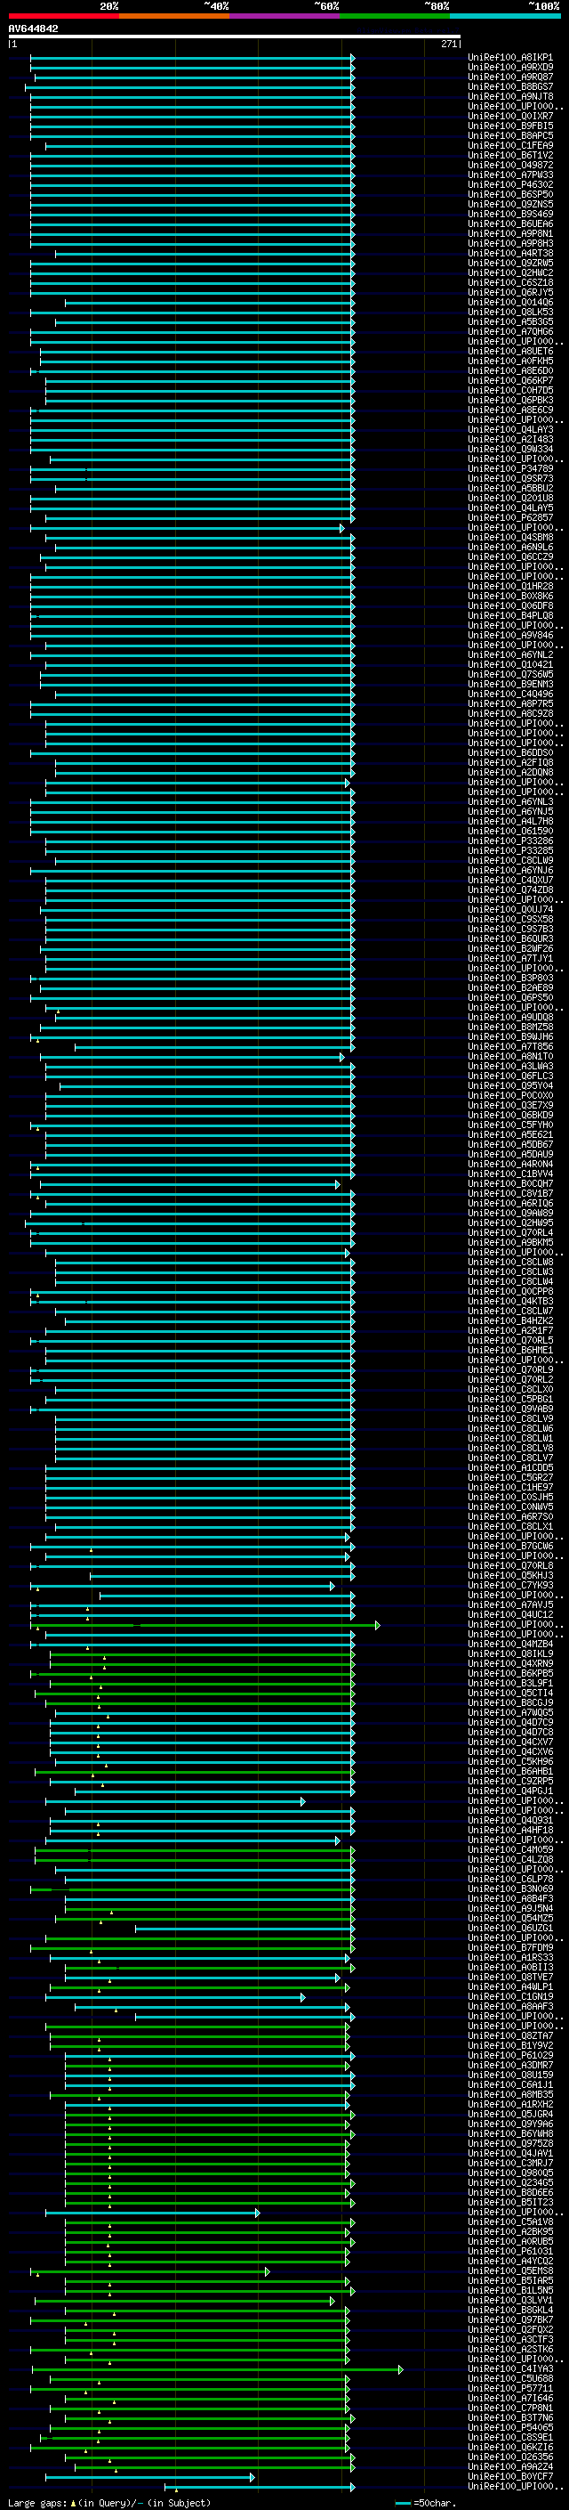Select the UniRef100_A7PW33 label
569x2510 pixels.
tap(510, 175)
